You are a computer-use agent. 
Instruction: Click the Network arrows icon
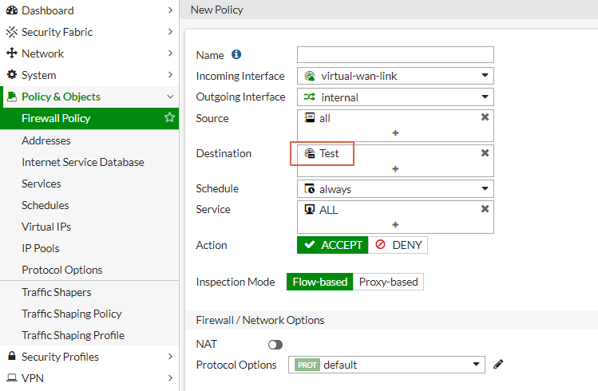coord(12,53)
